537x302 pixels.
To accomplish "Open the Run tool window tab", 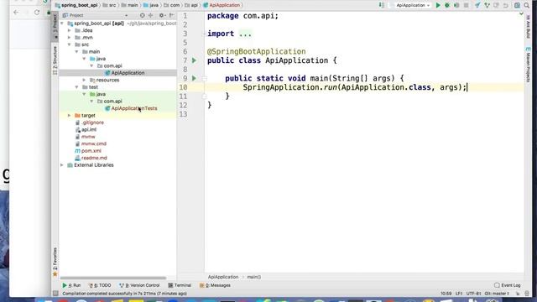I will [x=71, y=285].
